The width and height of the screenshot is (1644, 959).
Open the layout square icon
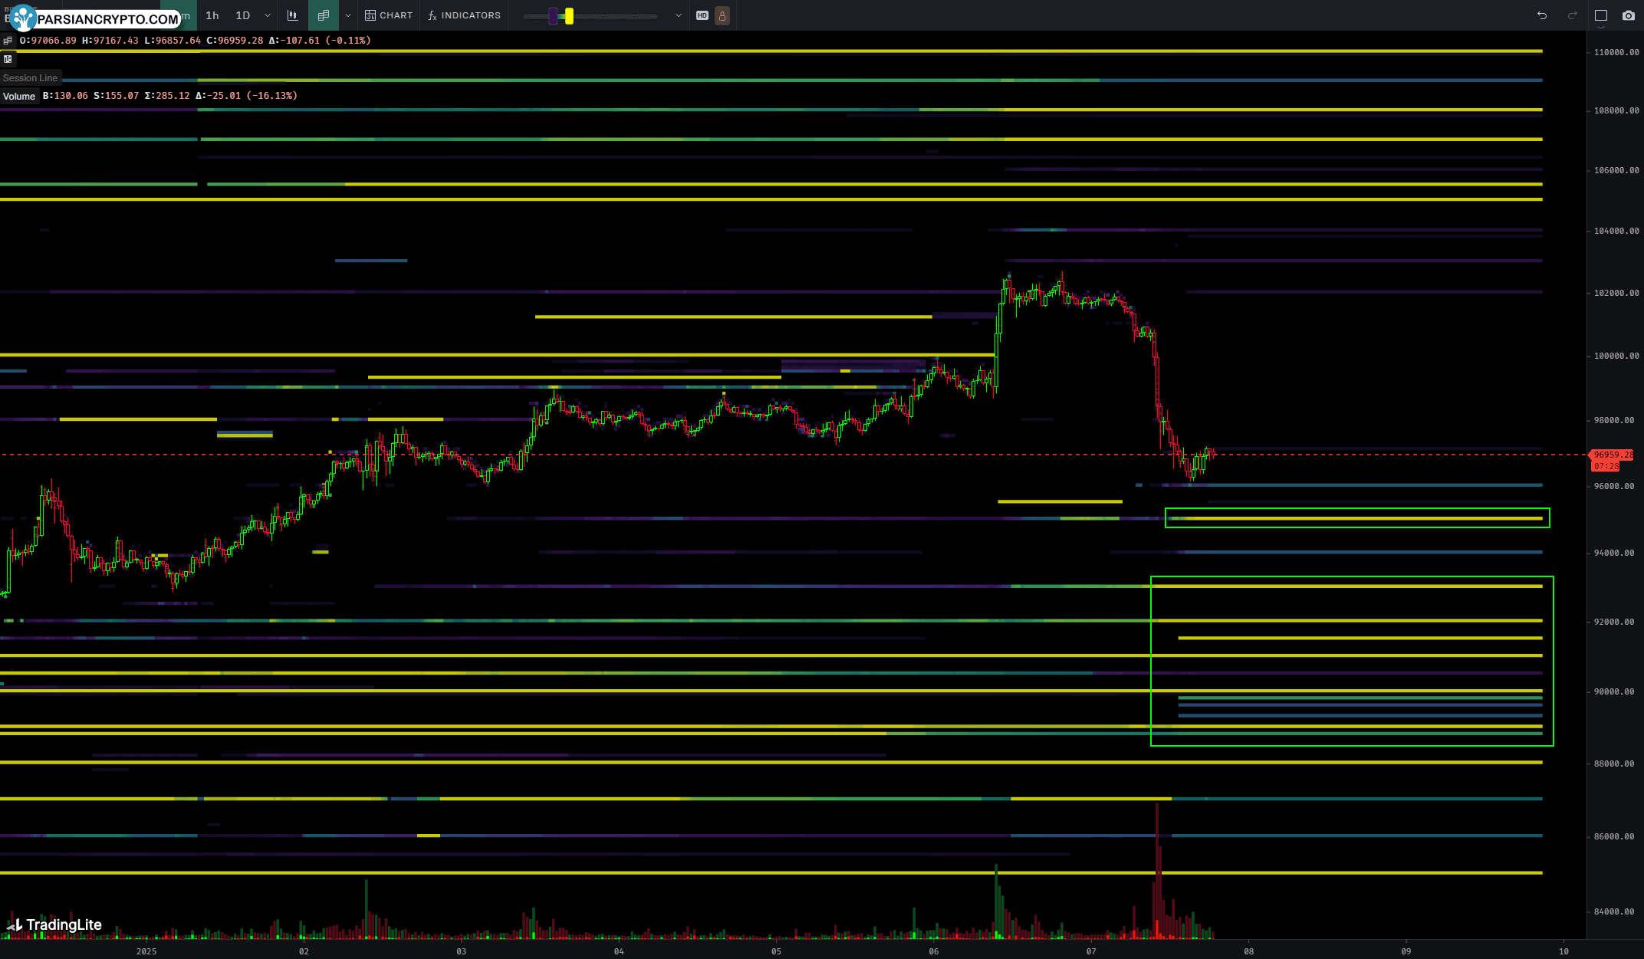click(x=1601, y=15)
